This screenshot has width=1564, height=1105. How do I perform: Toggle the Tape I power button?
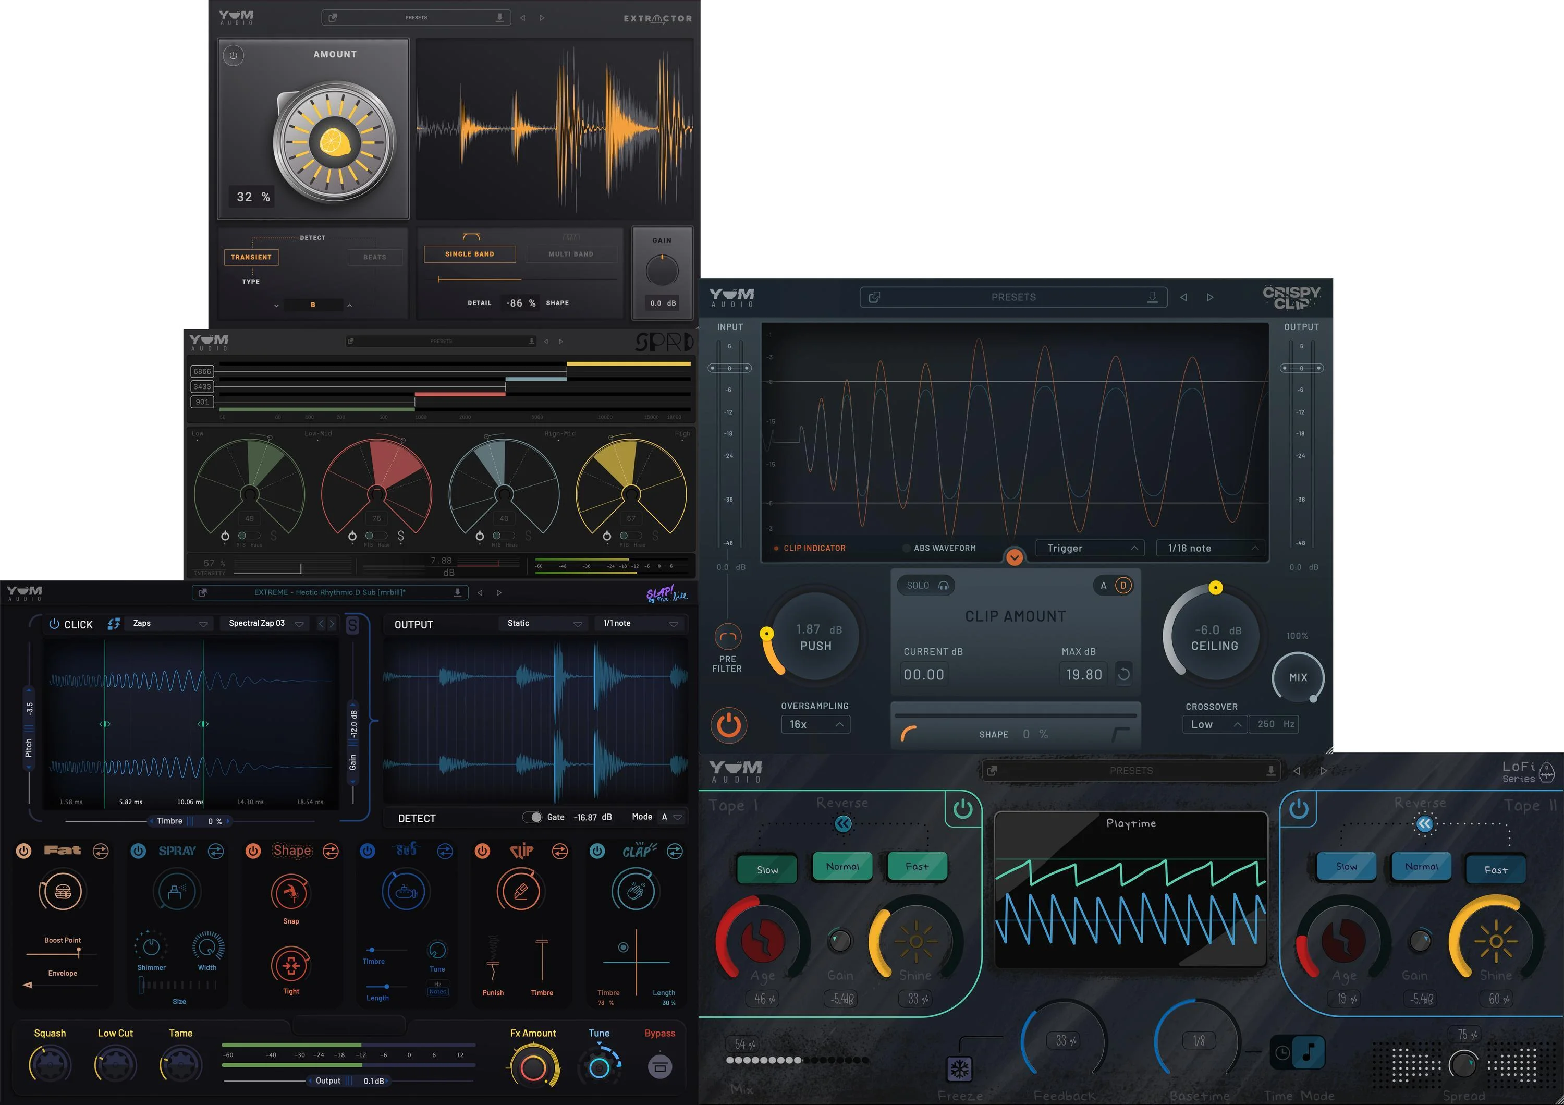click(x=962, y=809)
